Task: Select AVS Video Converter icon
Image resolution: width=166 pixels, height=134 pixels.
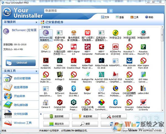Action: (143, 74)
